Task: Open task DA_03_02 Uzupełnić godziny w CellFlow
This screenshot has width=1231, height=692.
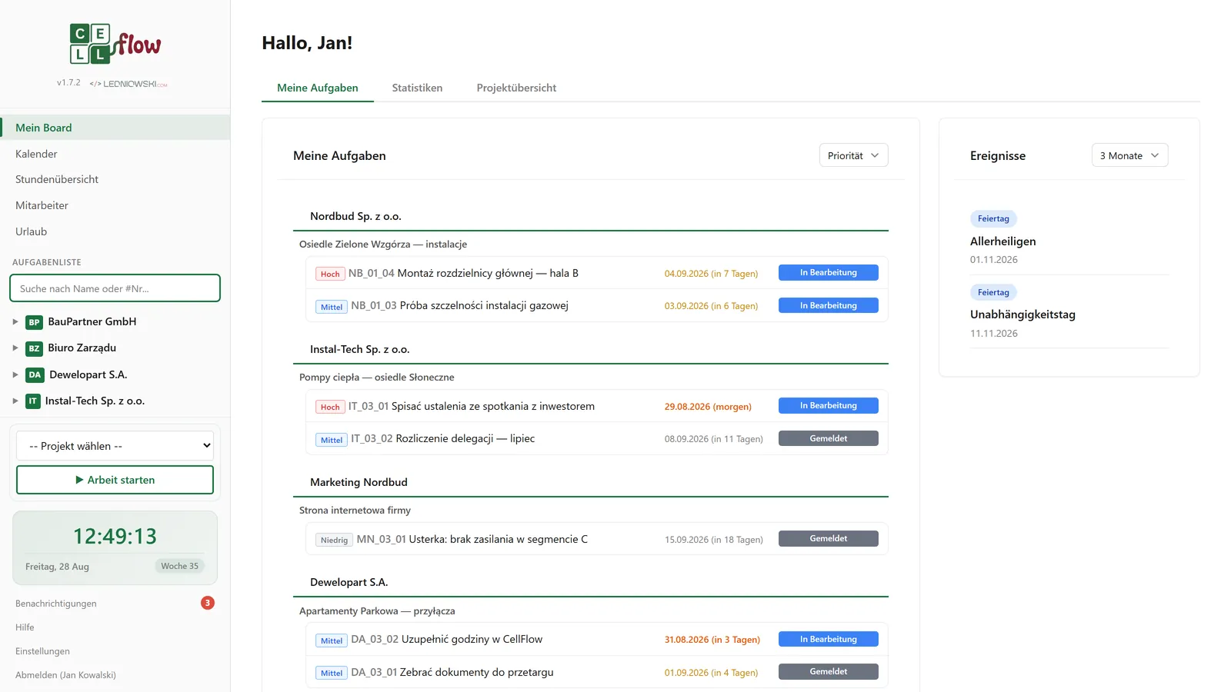Action: 446,640
